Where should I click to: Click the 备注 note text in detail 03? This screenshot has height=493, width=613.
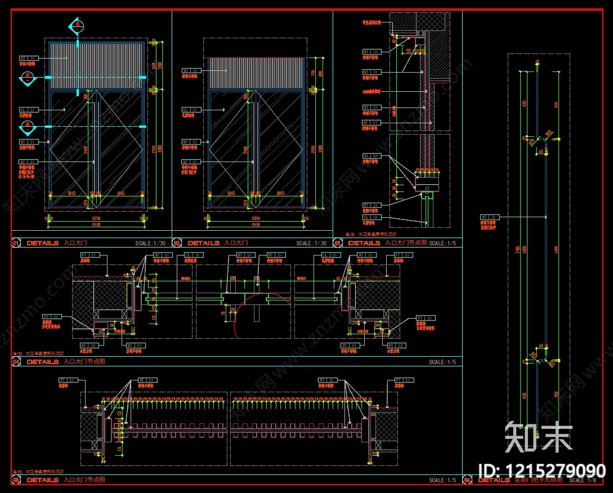tap(370, 235)
